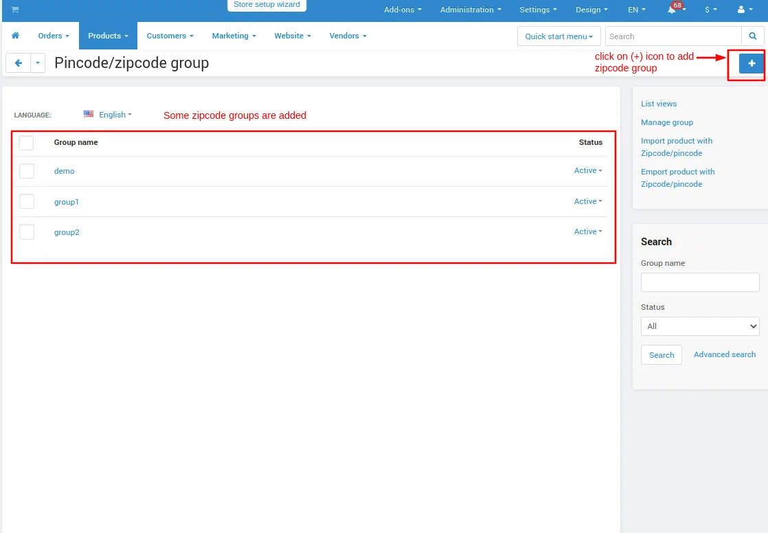Open the $ currency dropdown
The image size is (768, 533).
coord(711,10)
